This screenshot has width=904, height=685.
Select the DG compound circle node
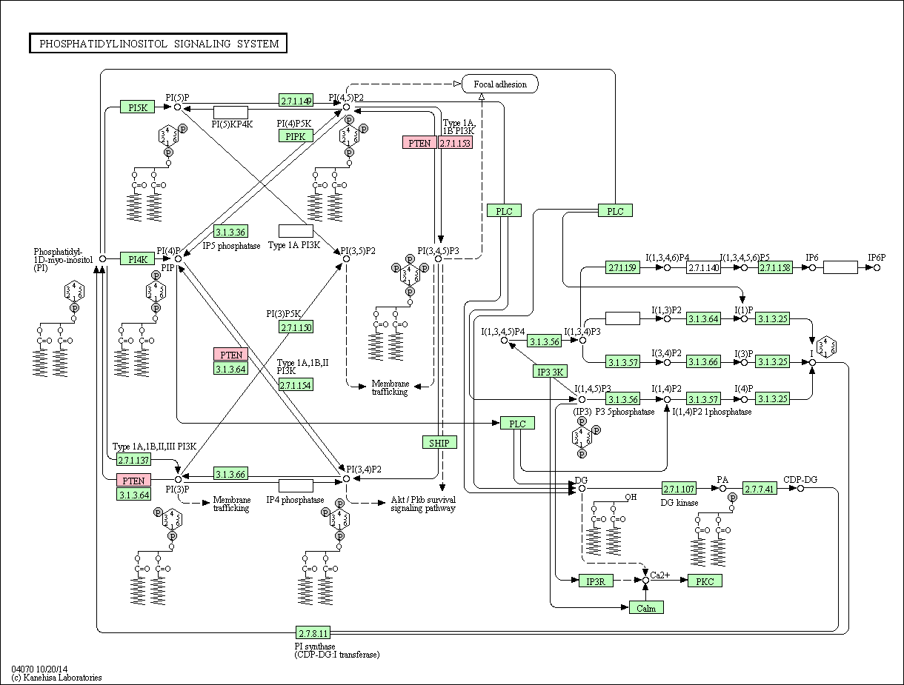pos(582,488)
